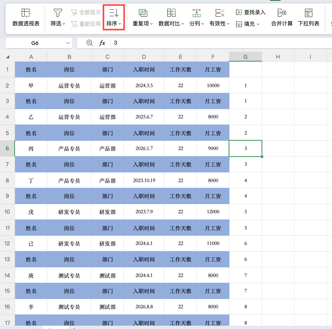Viewport: 332px width, 329px height.
Task: Click the 有效性 validation icon
Action: pos(219,12)
